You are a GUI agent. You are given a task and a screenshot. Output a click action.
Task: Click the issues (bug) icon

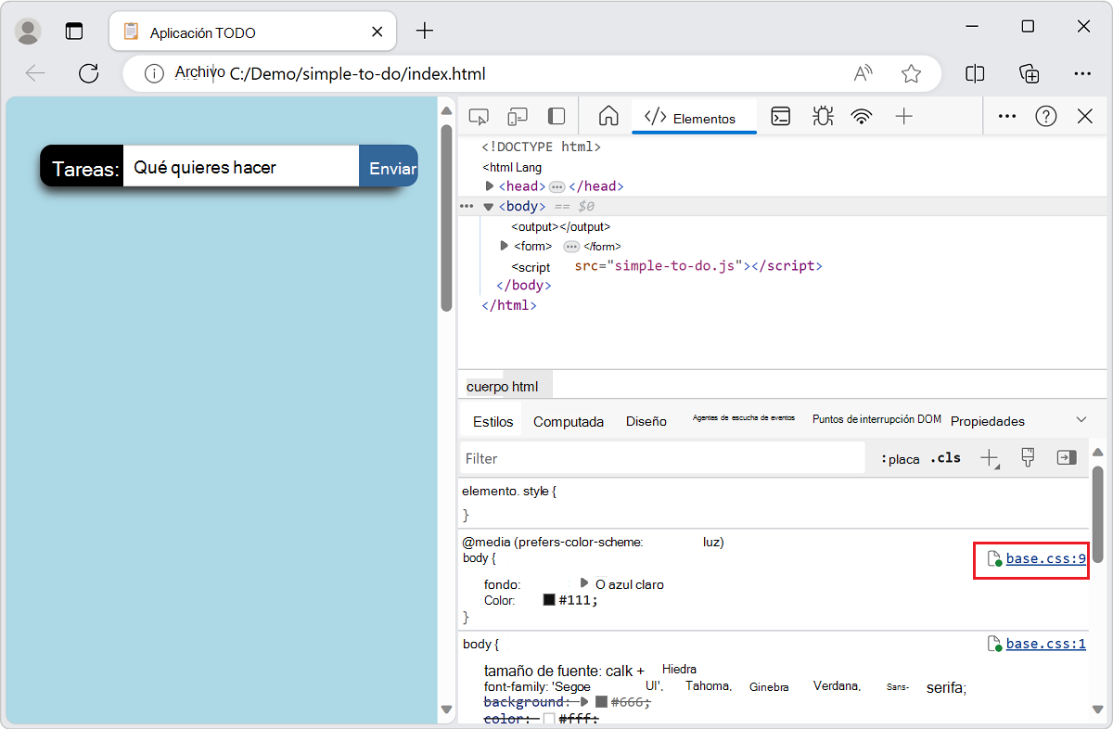823,116
